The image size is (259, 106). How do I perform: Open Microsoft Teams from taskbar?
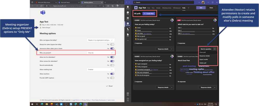(x=85, y=104)
